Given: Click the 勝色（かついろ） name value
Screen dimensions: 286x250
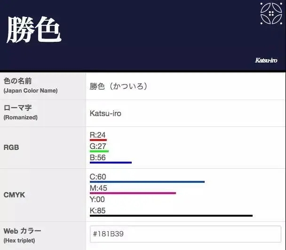Looking at the screenshot, I should point(119,86).
